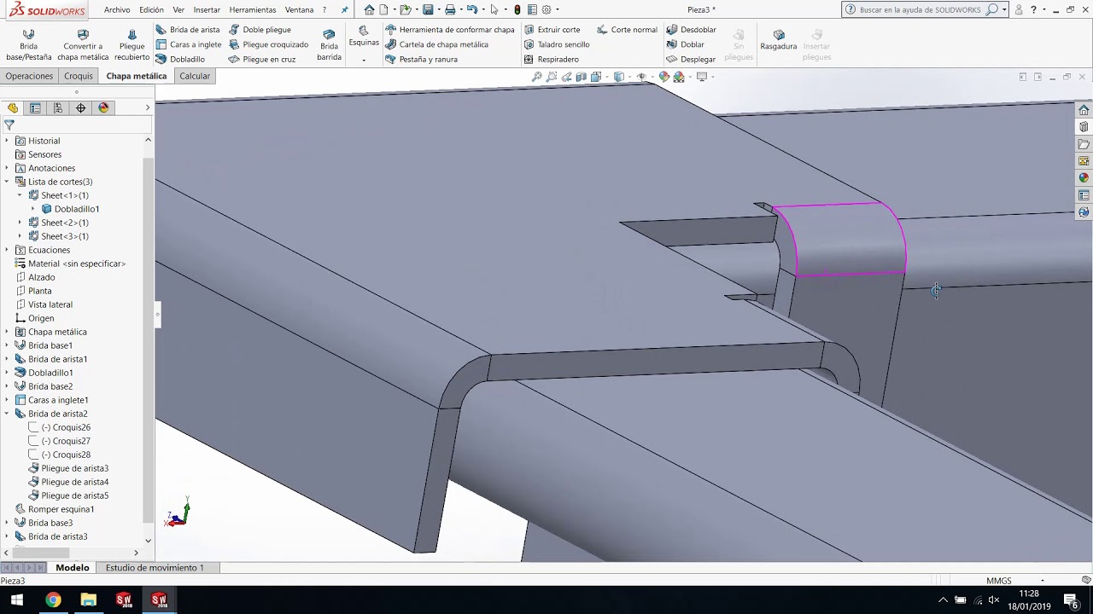Open the Esquinas dropdown arrow
Image resolution: width=1093 pixels, height=614 pixels.
(364, 61)
